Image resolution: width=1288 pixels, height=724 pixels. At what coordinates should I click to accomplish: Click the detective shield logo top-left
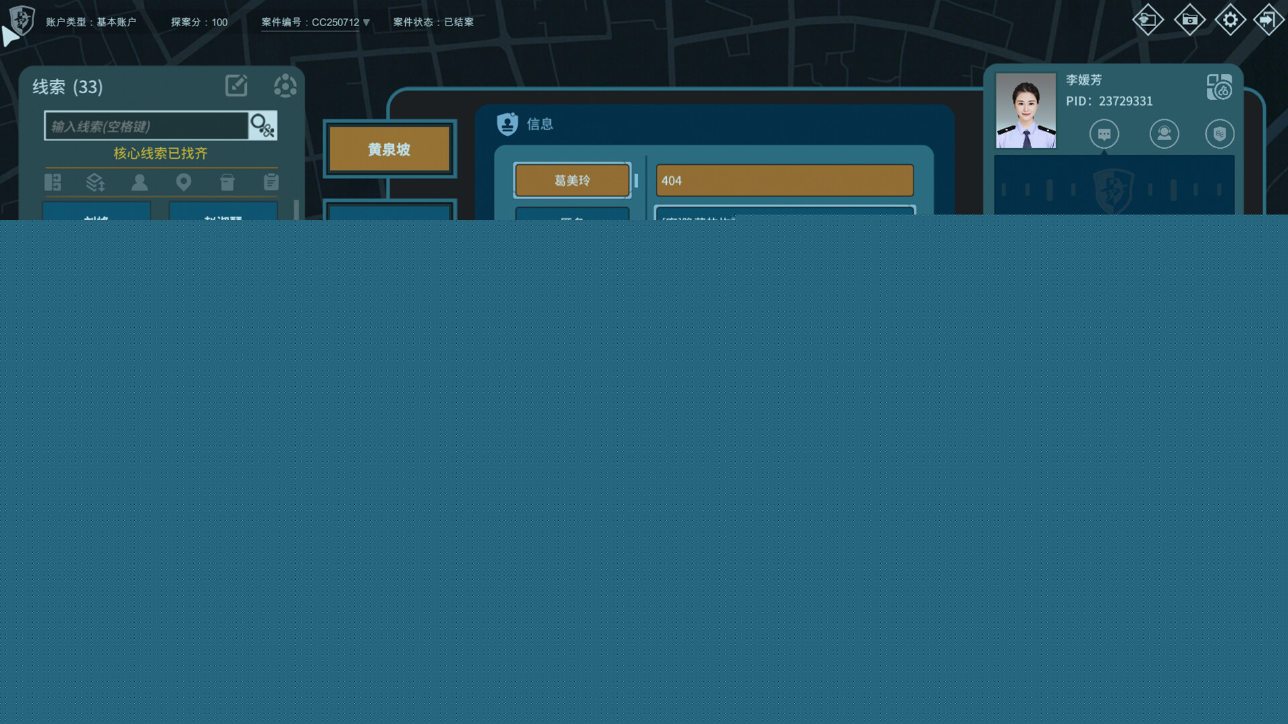[22, 20]
